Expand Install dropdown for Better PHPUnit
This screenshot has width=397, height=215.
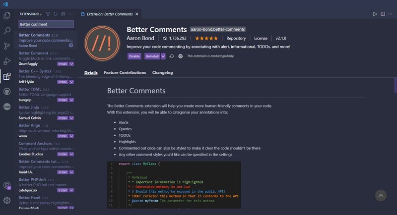click(x=71, y=190)
